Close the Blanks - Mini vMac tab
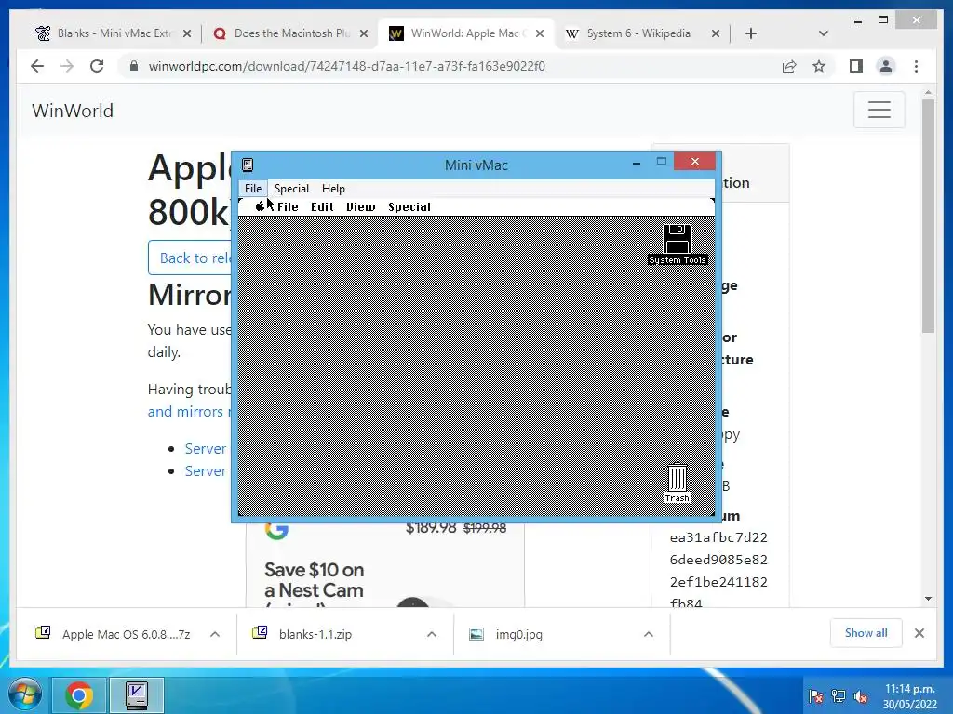 (x=187, y=34)
